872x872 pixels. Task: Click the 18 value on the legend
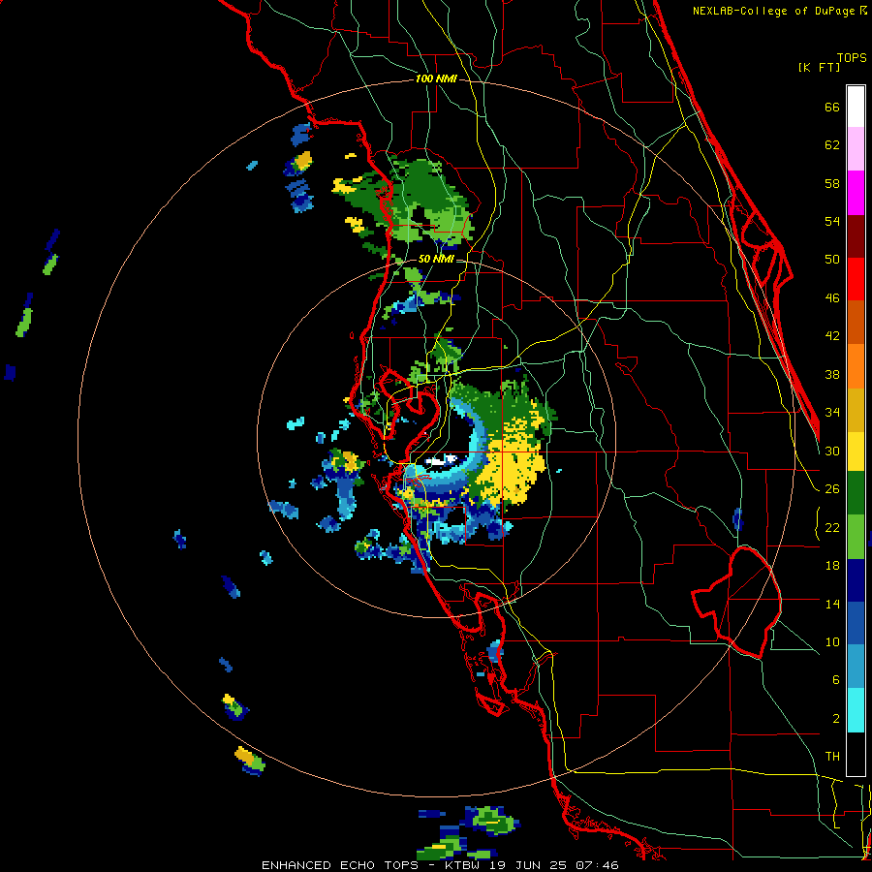click(x=832, y=566)
